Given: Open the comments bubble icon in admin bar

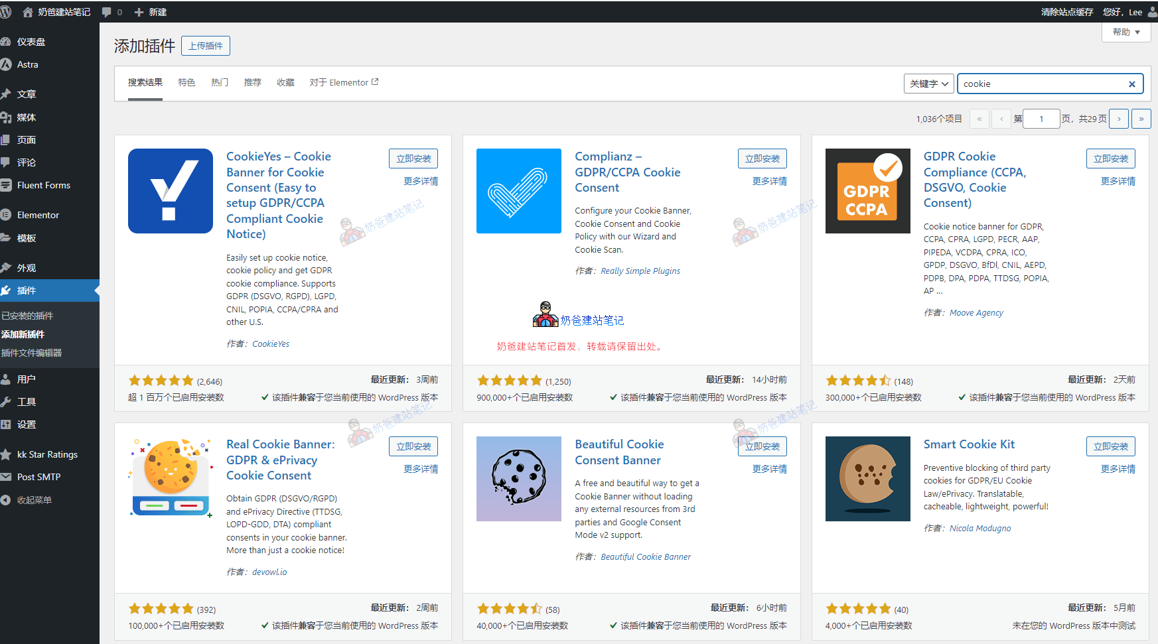Looking at the screenshot, I should click(107, 12).
